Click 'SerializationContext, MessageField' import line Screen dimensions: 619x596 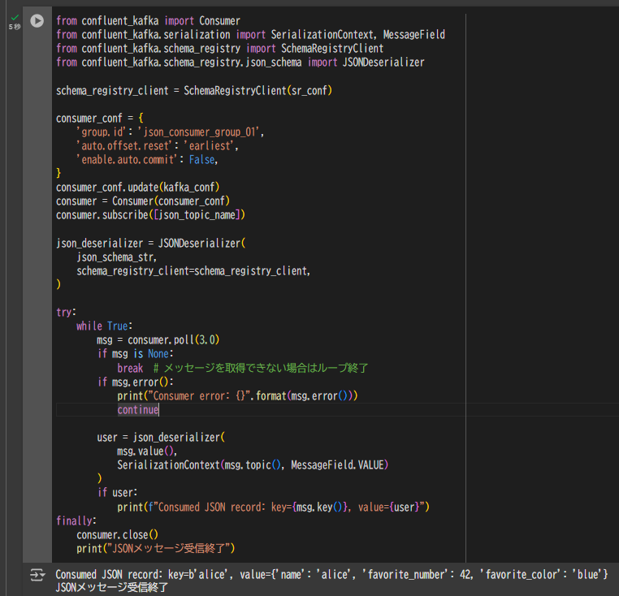[250, 35]
